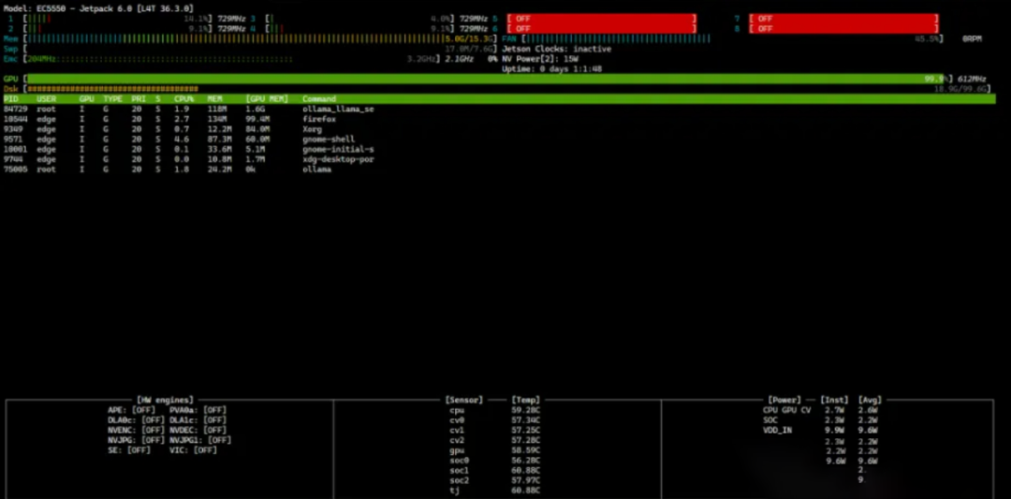The width and height of the screenshot is (1011, 499).
Task: Sort by the Command column header
Action: pyautogui.click(x=319, y=99)
